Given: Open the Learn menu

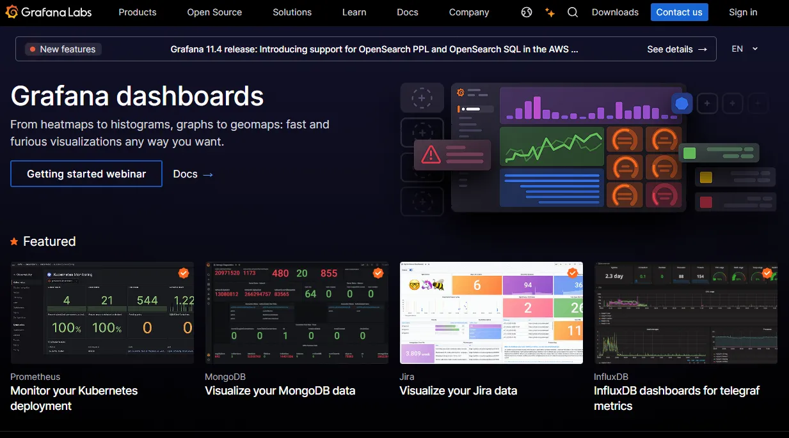Looking at the screenshot, I should pos(355,12).
